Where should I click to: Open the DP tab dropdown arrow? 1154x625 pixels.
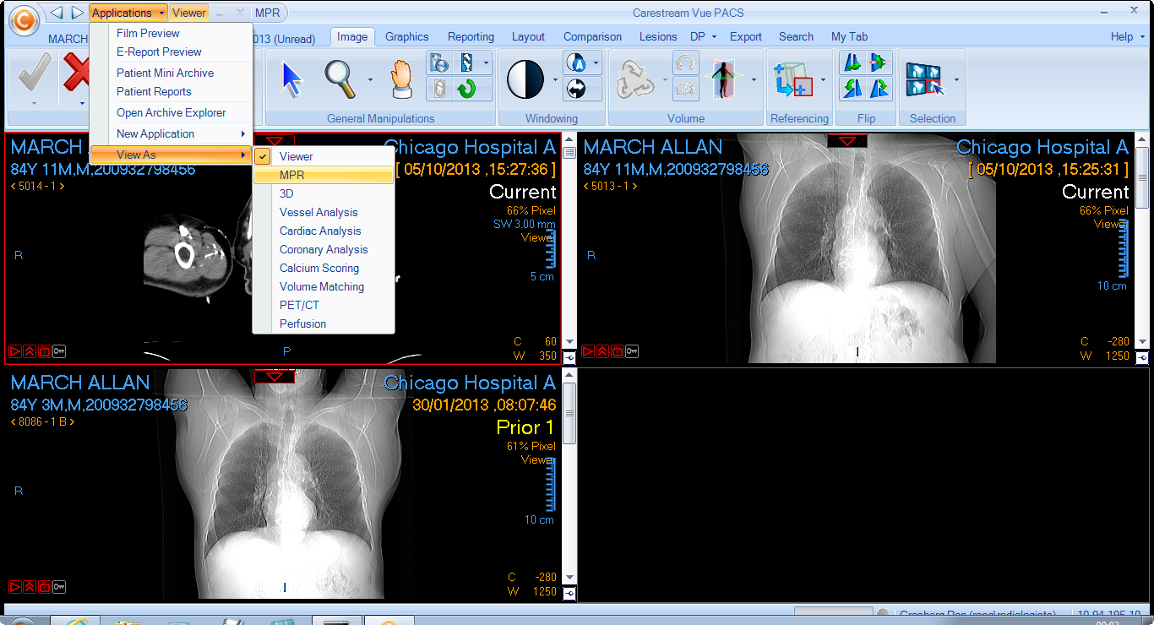click(714, 37)
